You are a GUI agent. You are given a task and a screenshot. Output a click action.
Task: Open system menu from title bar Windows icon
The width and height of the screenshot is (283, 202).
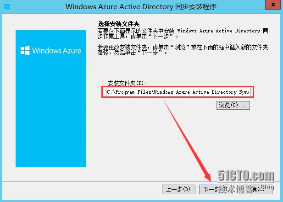tap(7, 7)
